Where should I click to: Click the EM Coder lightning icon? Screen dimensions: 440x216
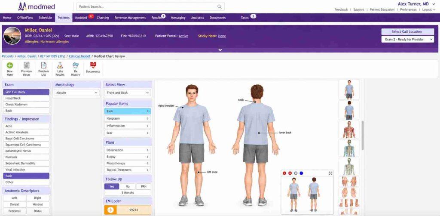[110, 210]
